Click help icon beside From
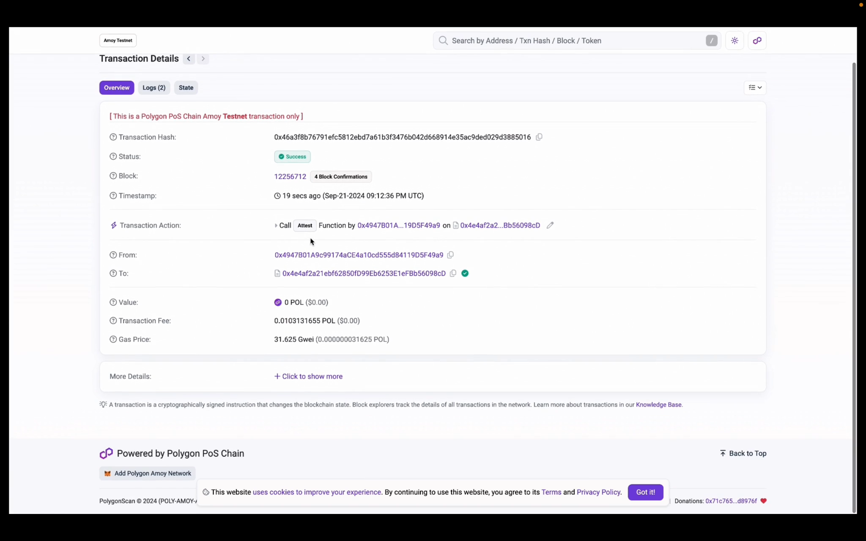Image resolution: width=866 pixels, height=541 pixels. [x=113, y=255]
